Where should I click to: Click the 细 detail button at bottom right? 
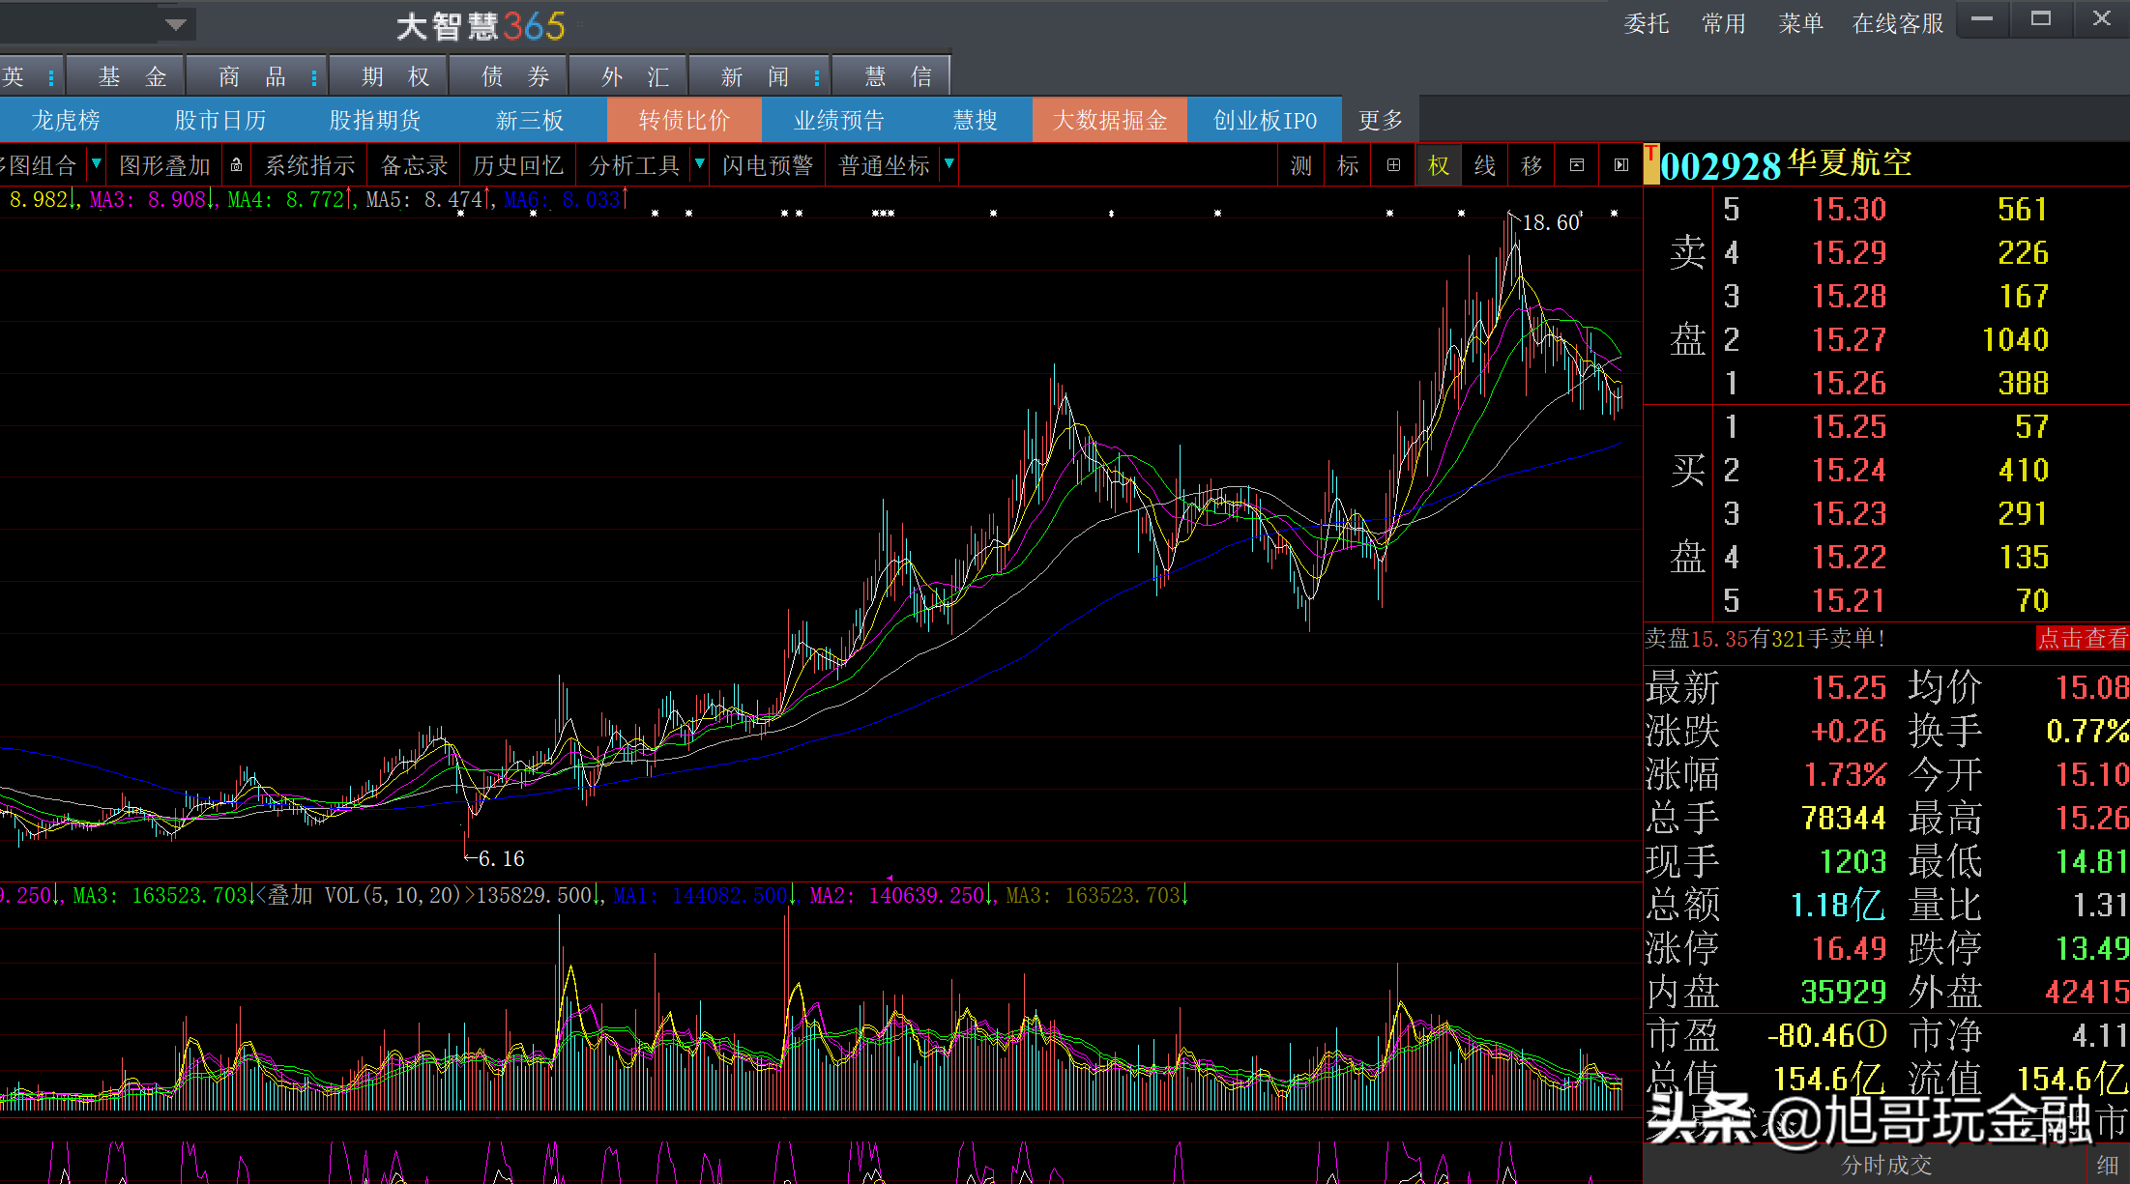coord(2109,1166)
